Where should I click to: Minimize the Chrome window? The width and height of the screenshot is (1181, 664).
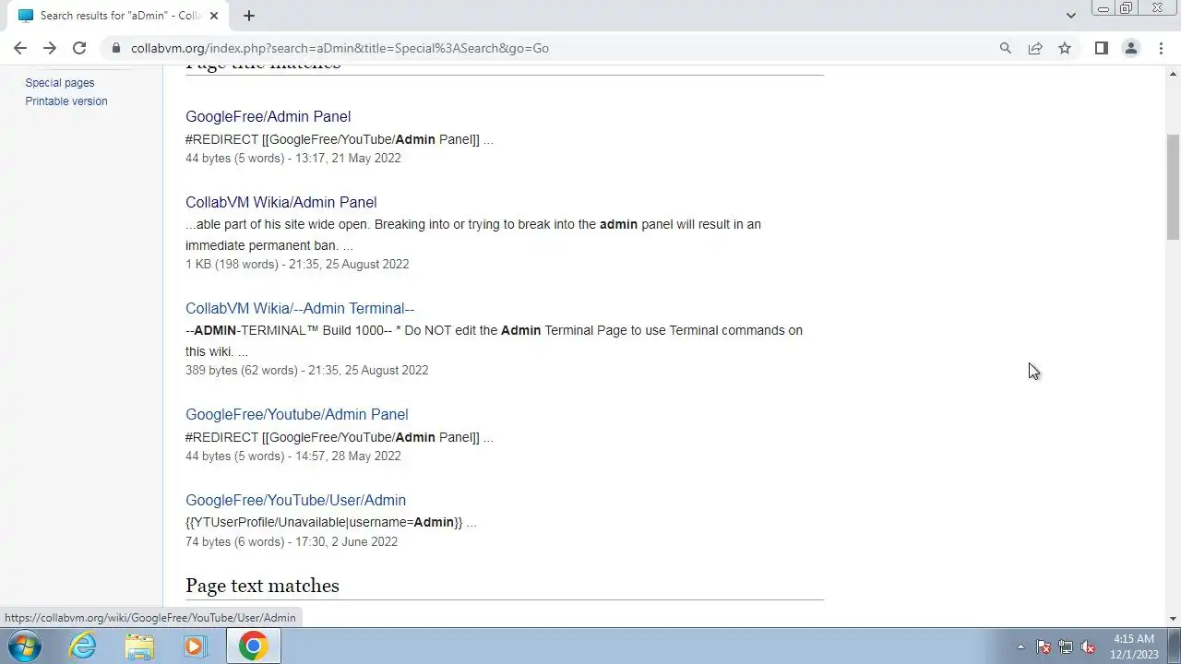[1103, 8]
